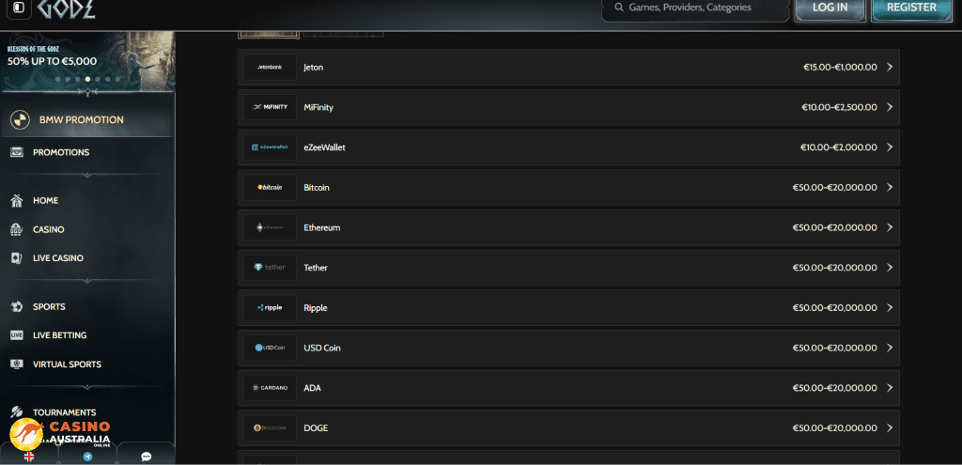This screenshot has width=962, height=465.
Task: Click the LOG IN button
Action: [x=830, y=8]
